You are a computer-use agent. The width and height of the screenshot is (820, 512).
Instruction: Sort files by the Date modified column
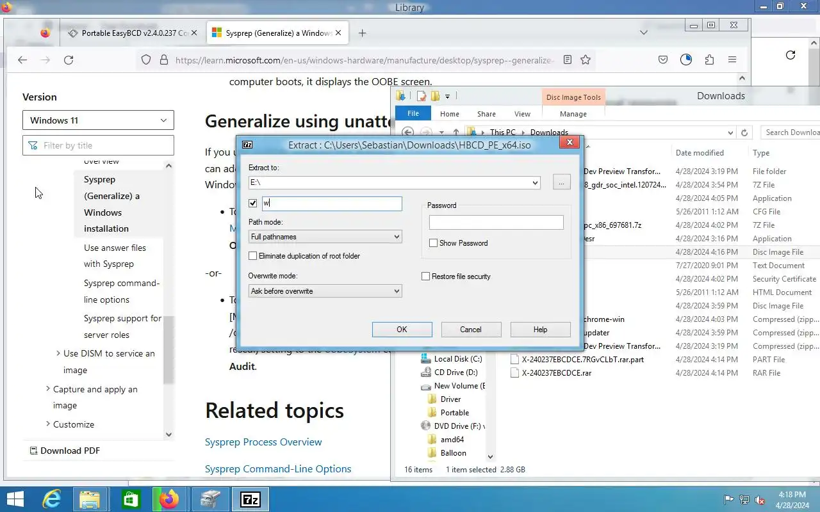click(x=700, y=153)
